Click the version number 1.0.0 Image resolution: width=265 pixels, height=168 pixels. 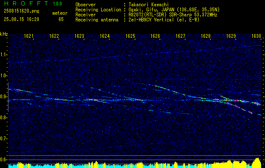(57, 3)
